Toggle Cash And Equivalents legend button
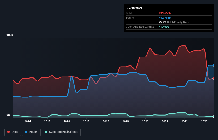Screen dimensions: 218x140 [61, 132]
